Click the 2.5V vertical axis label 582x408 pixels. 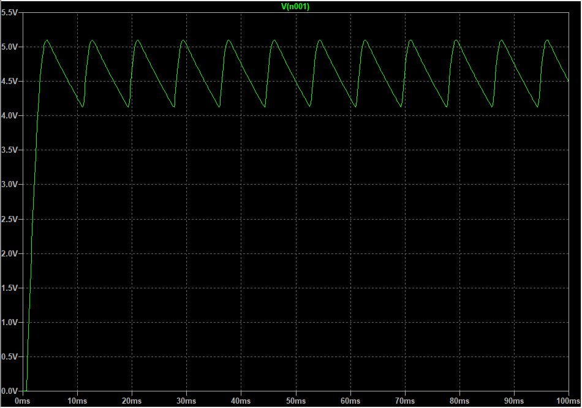click(x=9, y=219)
